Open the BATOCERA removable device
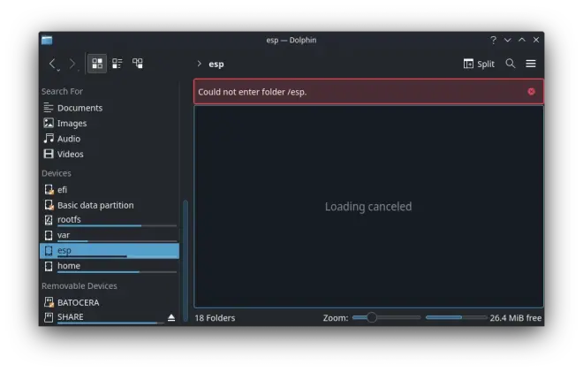 point(110,302)
